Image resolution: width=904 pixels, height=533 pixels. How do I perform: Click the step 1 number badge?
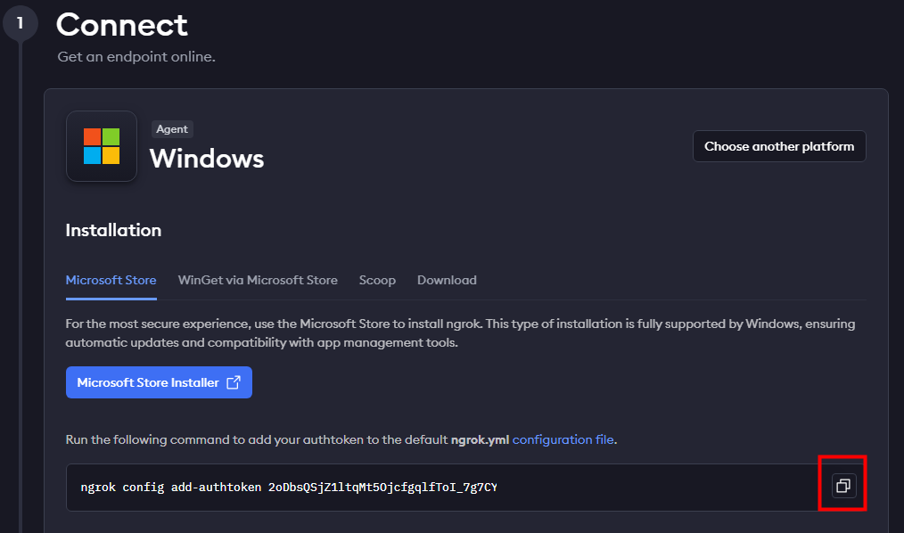click(20, 24)
